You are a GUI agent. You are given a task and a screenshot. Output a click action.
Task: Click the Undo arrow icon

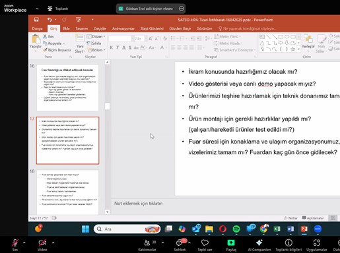(x=50, y=20)
